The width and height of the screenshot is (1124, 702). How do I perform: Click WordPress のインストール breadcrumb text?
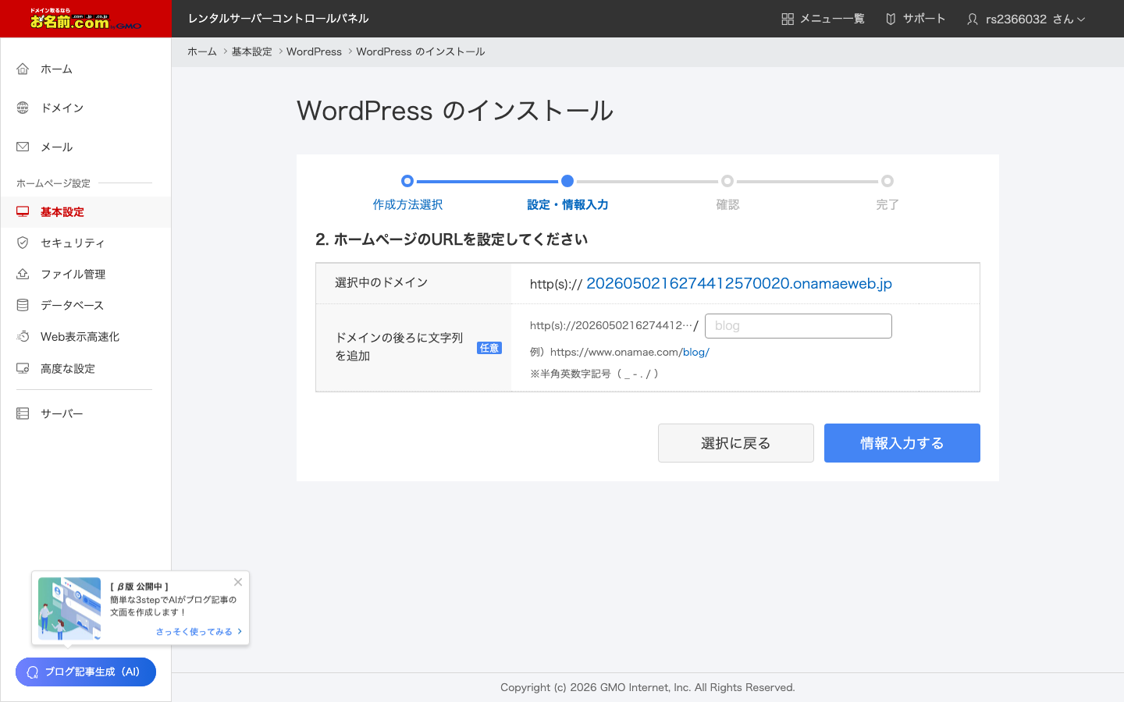pyautogui.click(x=421, y=51)
